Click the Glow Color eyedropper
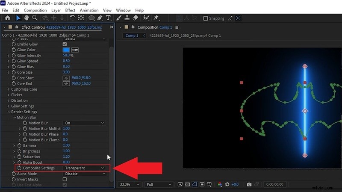Image resolution: width=342 pixels, height=192 pixels. (x=75, y=50)
